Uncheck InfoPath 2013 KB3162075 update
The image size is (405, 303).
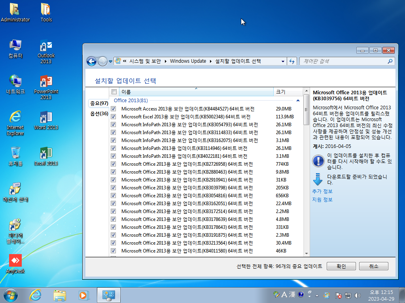pyautogui.click(x=113, y=140)
